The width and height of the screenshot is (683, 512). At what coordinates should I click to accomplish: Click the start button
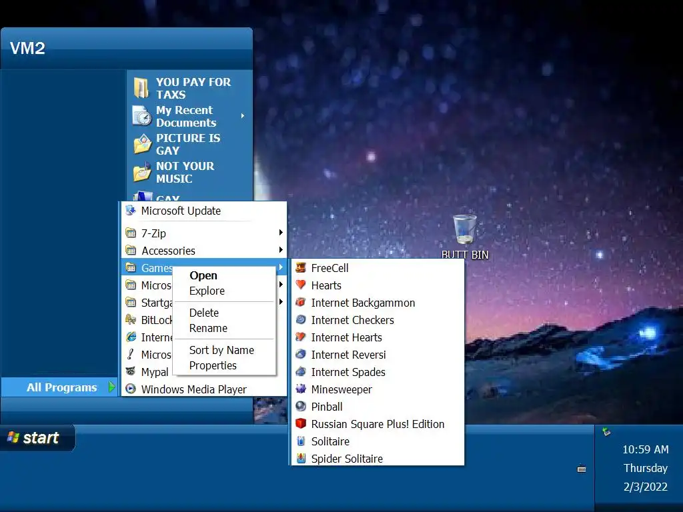(37, 437)
